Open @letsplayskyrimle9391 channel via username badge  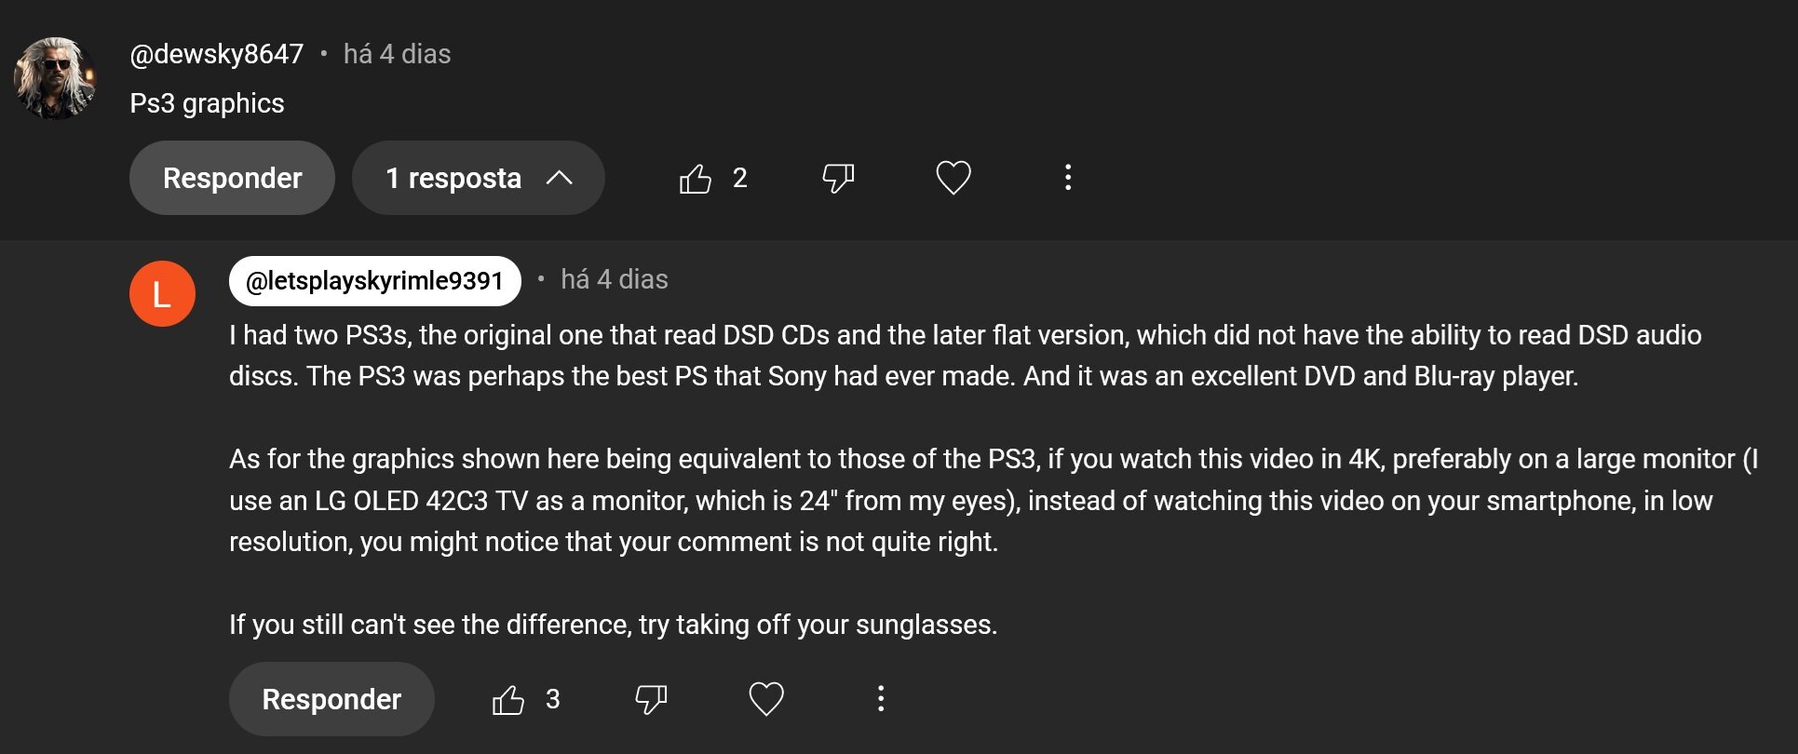click(x=374, y=281)
